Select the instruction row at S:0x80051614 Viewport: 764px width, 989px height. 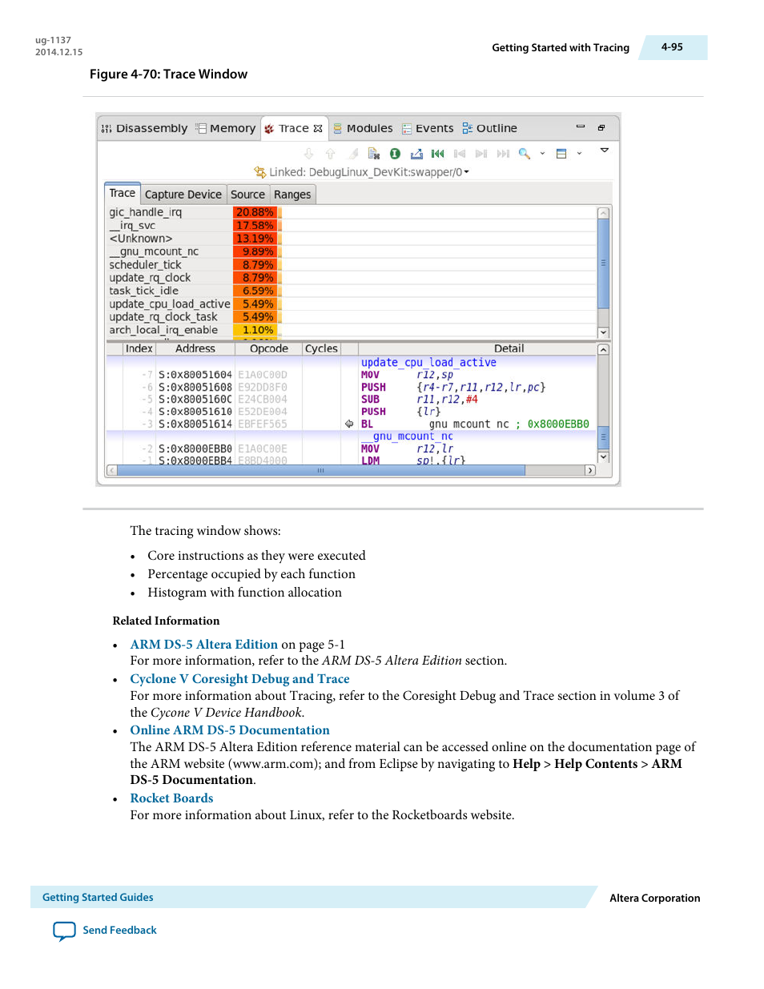point(352,424)
